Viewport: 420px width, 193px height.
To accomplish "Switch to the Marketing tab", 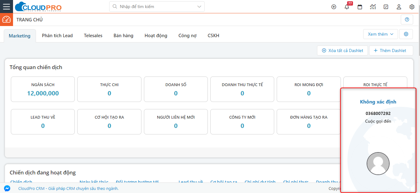I will [20, 36].
